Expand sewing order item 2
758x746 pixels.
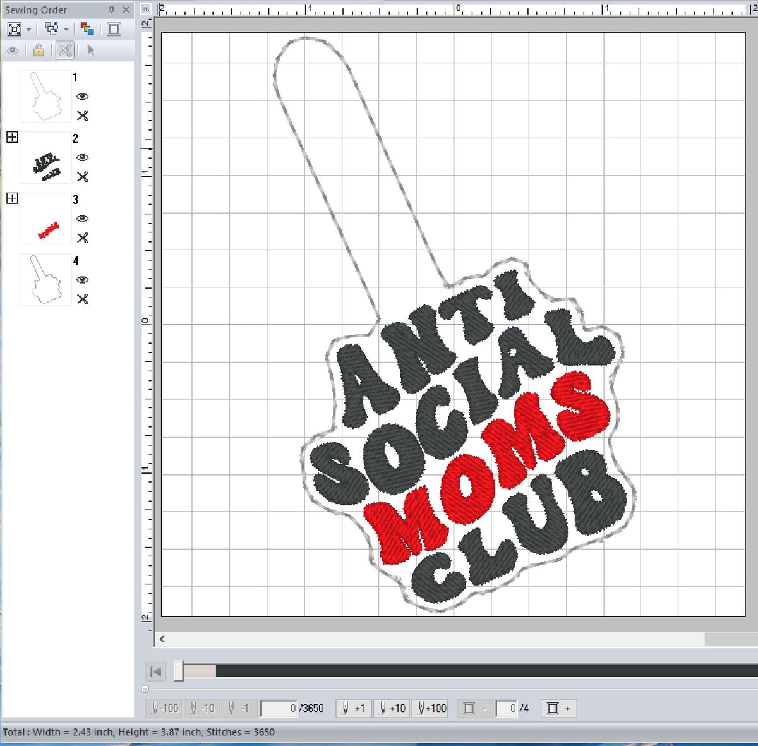[x=12, y=136]
